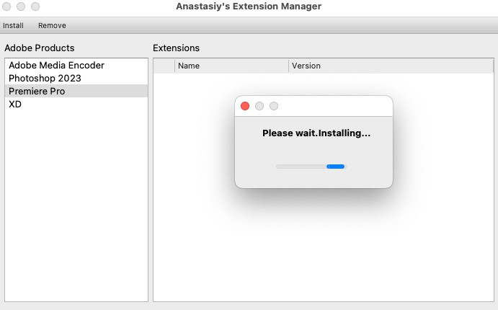
Task: Open the Remove menu
Action: (52, 25)
